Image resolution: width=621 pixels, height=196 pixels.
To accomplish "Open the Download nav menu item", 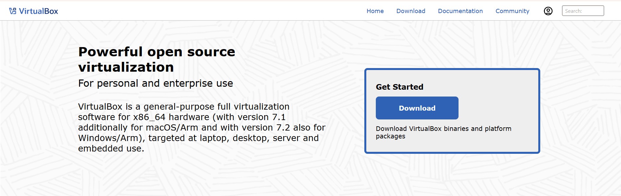I will click(411, 11).
